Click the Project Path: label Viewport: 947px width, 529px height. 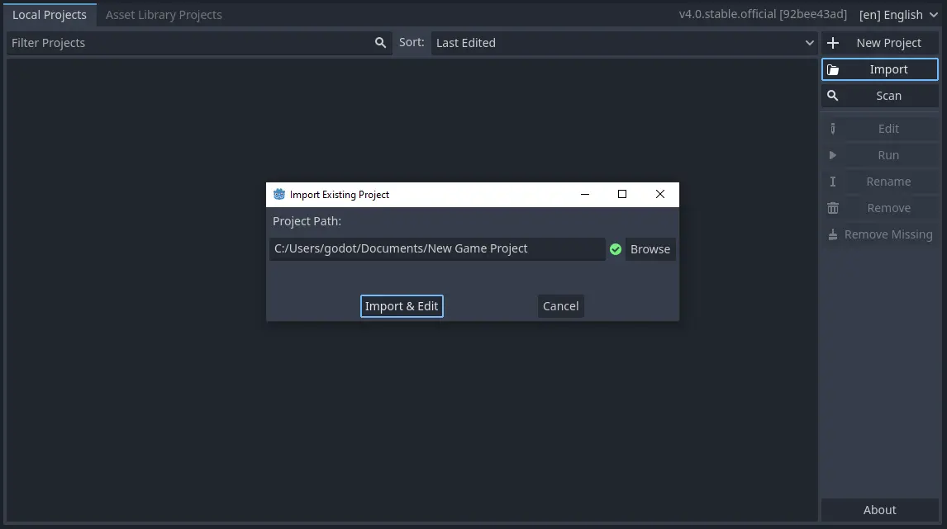point(307,221)
